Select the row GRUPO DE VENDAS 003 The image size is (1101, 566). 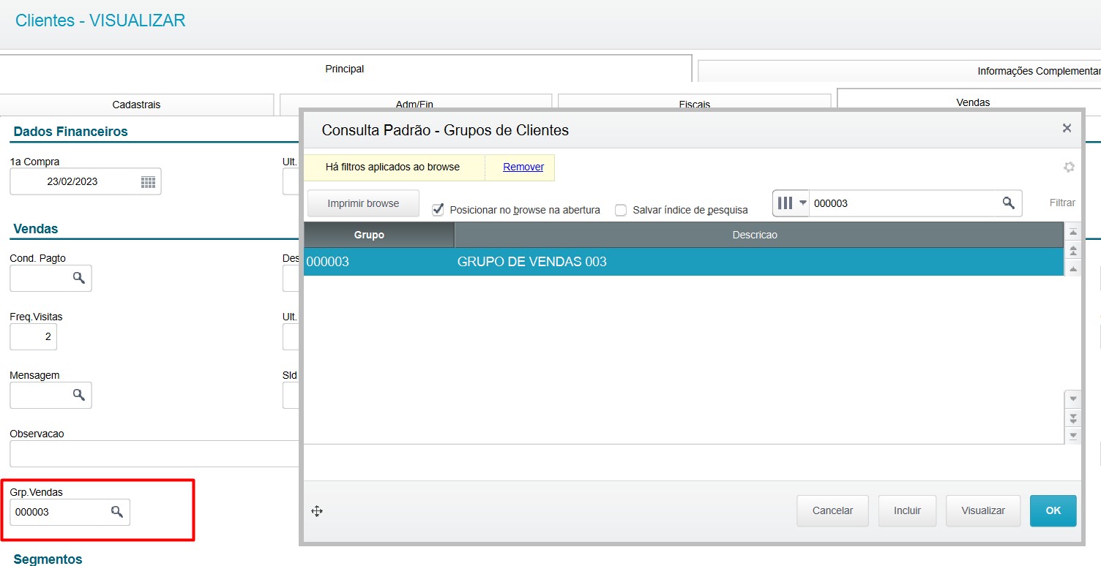[684, 261]
